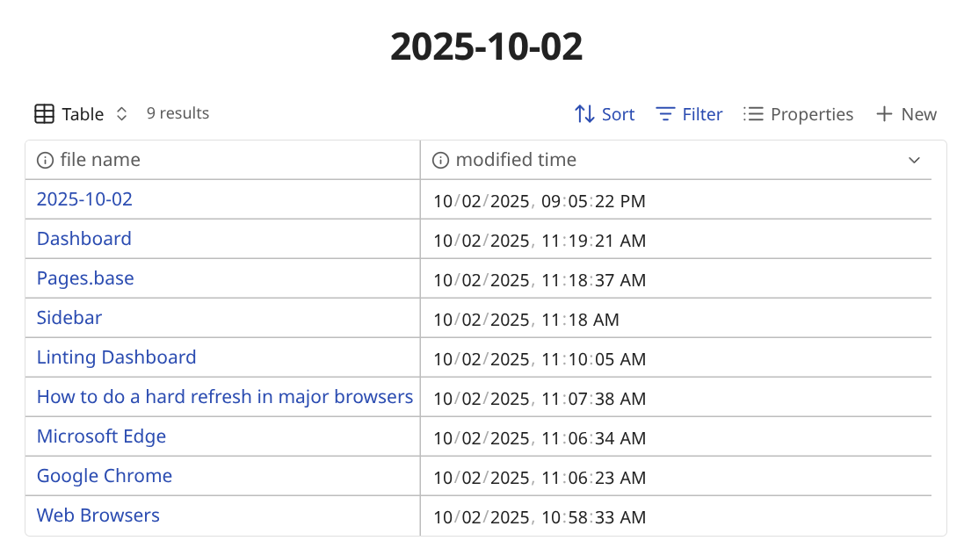This screenshot has width=964, height=555.
Task: Click the modified time column info icon
Action: [x=440, y=160]
